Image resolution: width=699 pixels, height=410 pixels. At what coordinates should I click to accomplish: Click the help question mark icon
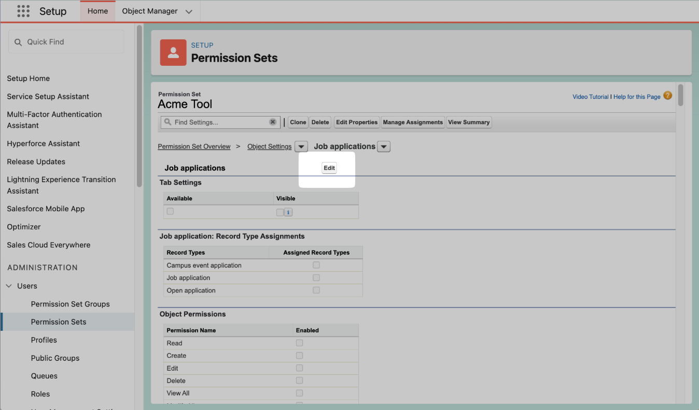[x=668, y=96]
